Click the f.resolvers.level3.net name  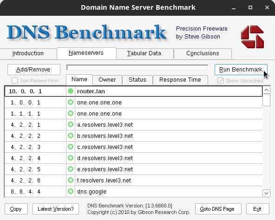[104, 181]
